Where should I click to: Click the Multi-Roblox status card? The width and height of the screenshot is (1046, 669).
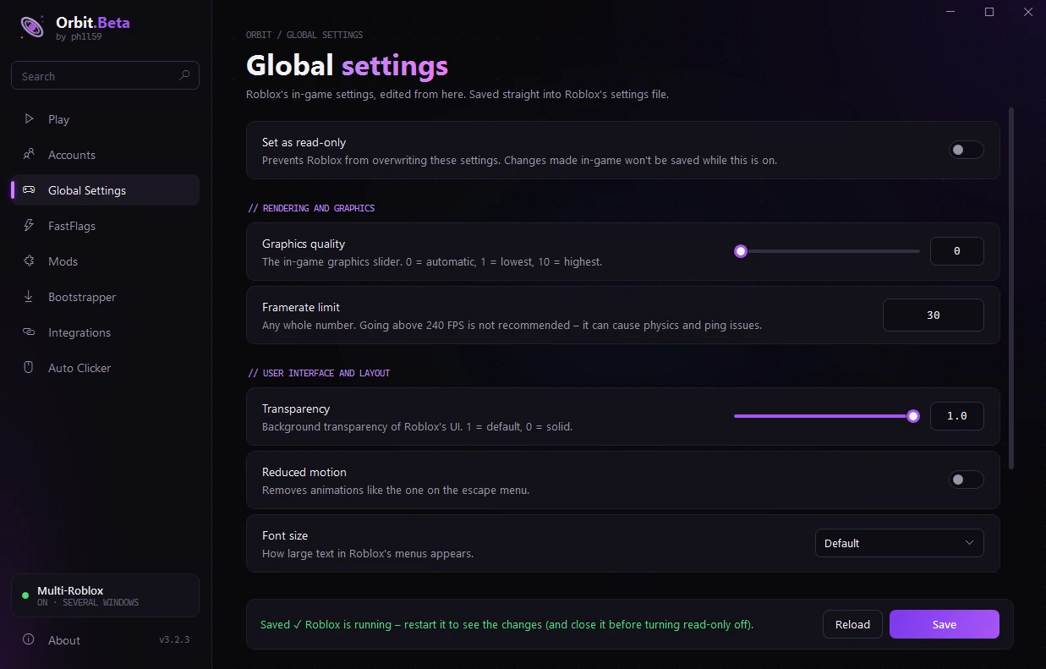tap(105, 595)
